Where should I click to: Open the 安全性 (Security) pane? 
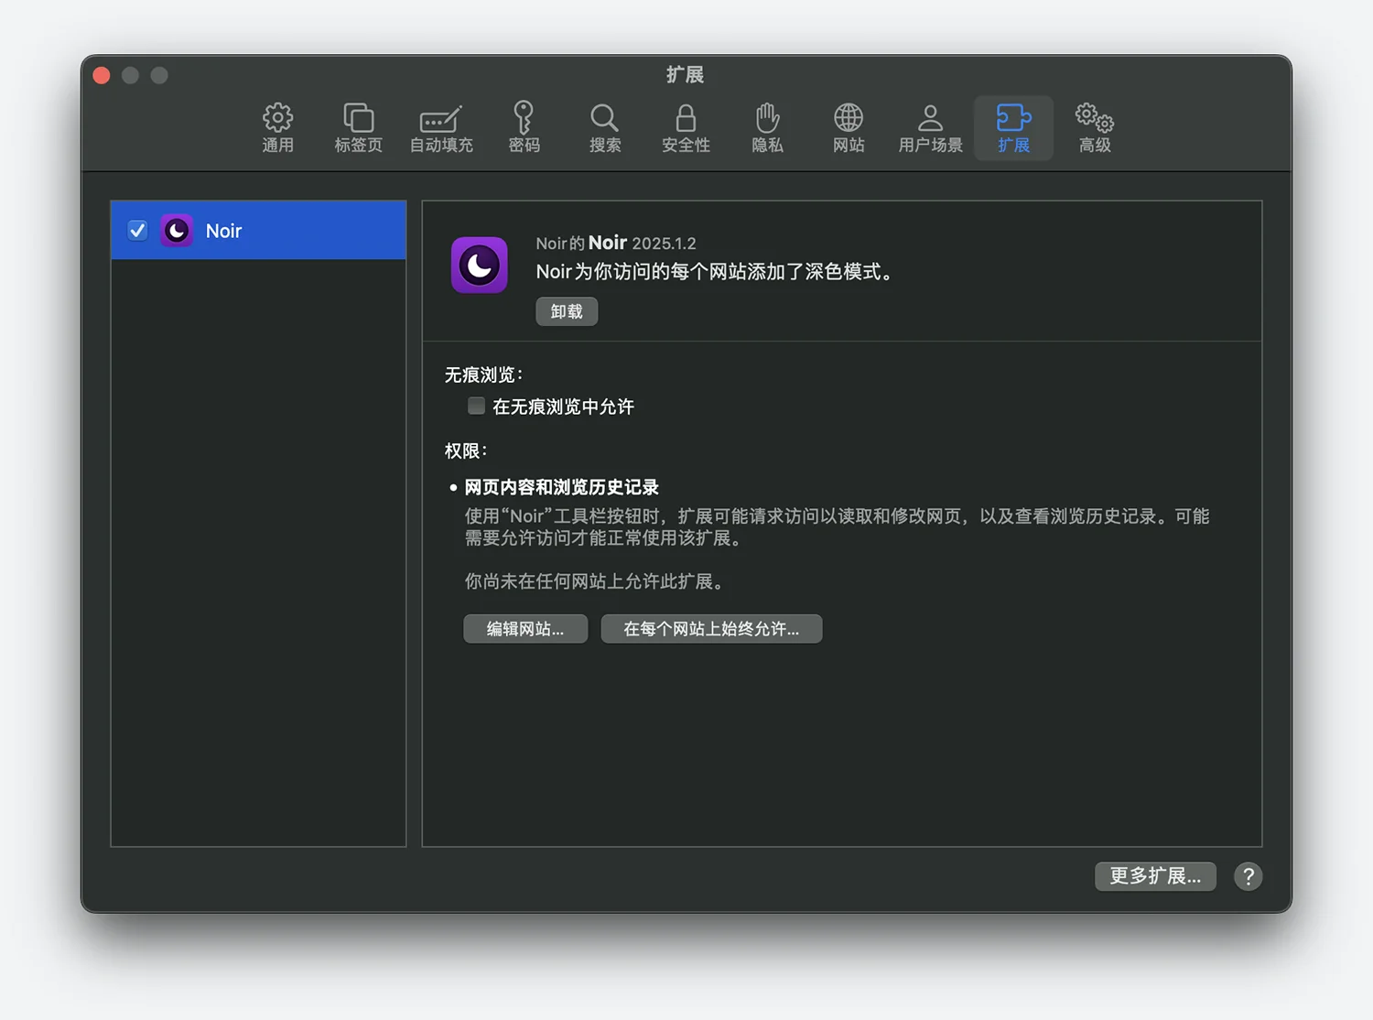[x=686, y=128]
